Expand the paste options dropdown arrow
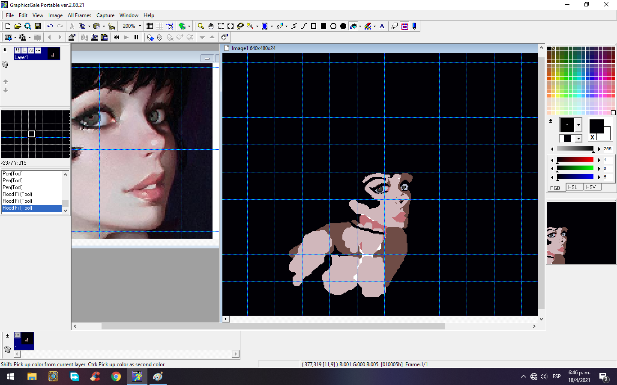The width and height of the screenshot is (617, 385). point(104,26)
